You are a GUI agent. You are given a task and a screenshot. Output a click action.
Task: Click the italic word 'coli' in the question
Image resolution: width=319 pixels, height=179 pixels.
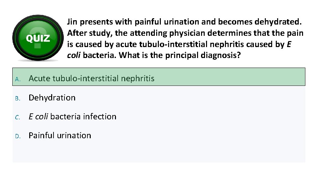[x=74, y=55]
